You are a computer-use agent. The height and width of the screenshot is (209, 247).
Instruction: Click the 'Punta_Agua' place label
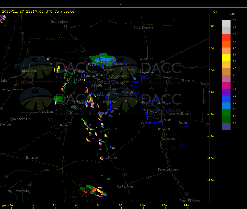(125, 186)
